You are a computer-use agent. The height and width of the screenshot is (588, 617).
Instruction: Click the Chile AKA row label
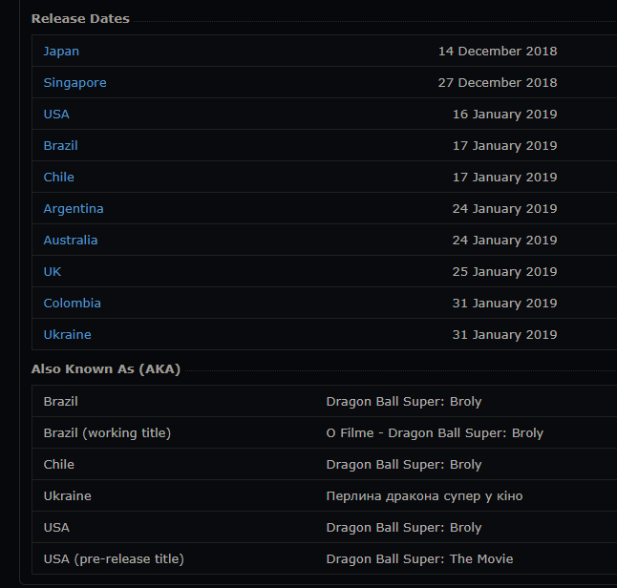tap(58, 464)
